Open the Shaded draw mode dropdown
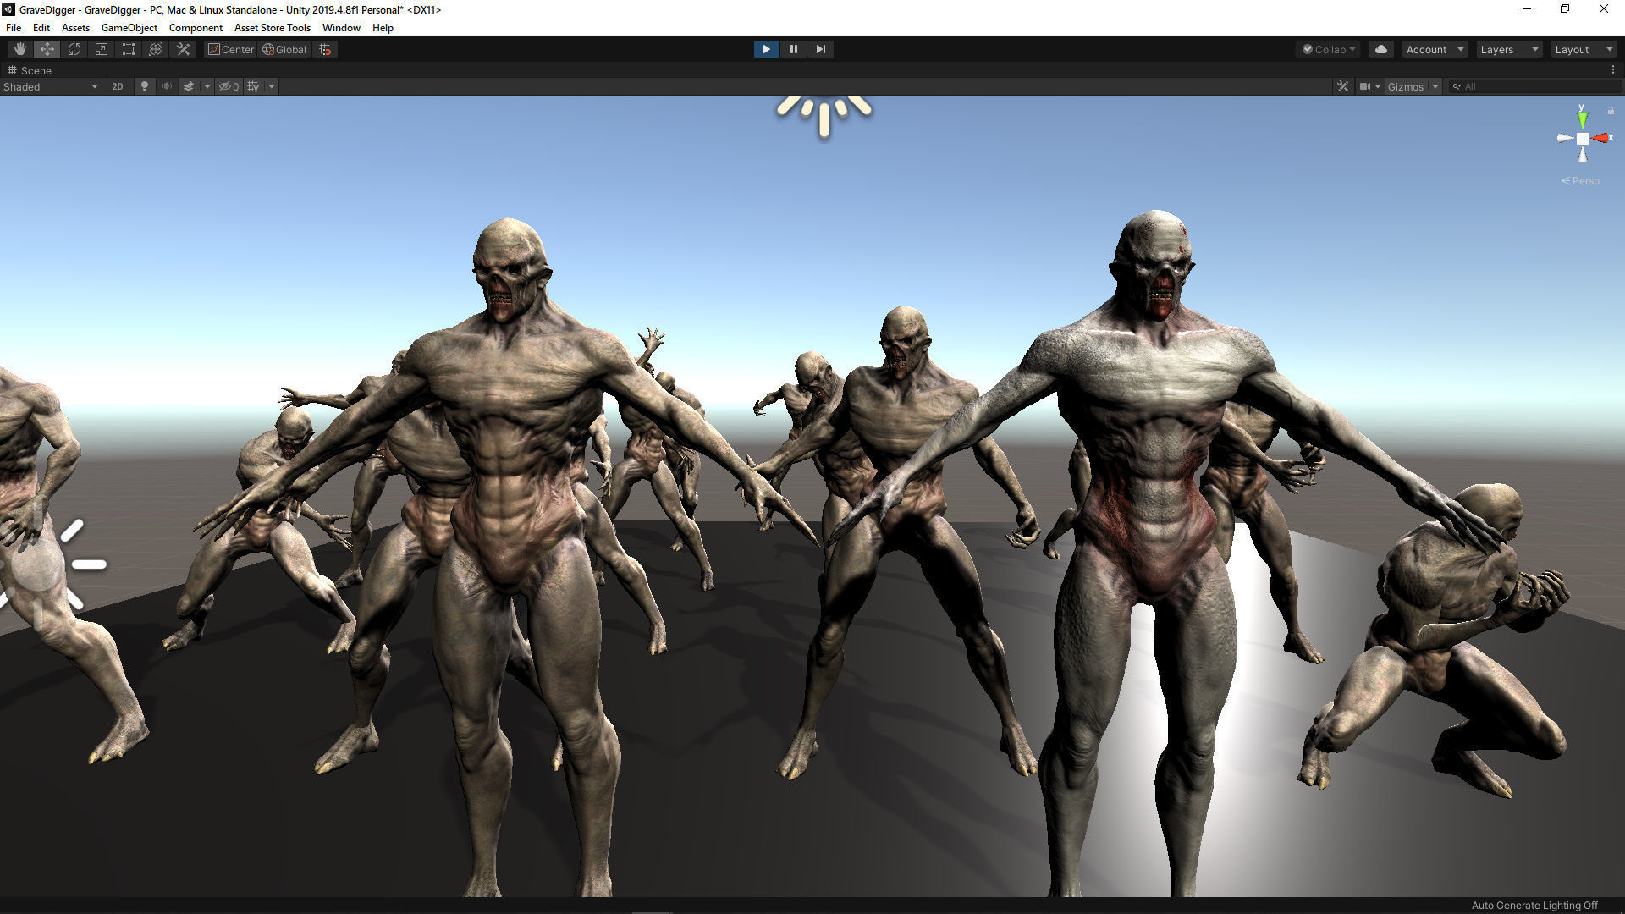Screen dimensions: 1625x914 51,86
